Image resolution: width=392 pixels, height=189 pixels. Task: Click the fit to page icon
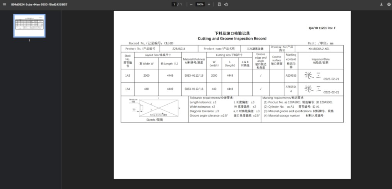pyautogui.click(x=219, y=4)
